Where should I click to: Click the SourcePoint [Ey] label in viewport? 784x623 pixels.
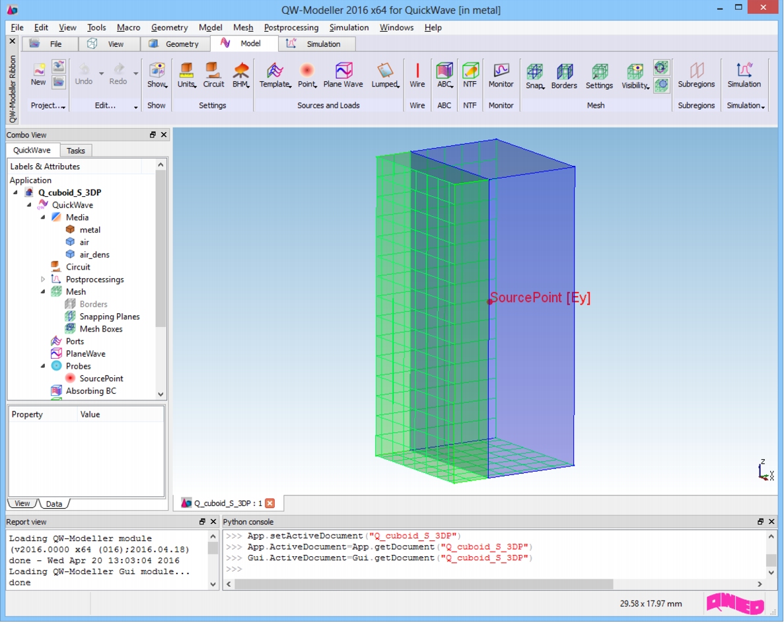540,297
